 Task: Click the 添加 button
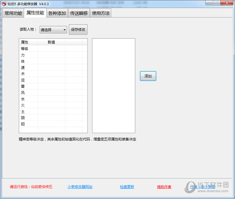click(x=148, y=76)
